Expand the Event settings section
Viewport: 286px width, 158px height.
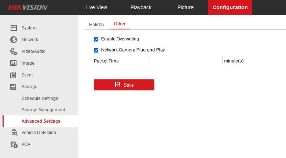pos(27,75)
